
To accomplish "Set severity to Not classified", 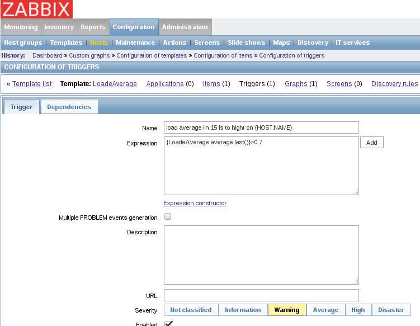I will [x=191, y=310].
